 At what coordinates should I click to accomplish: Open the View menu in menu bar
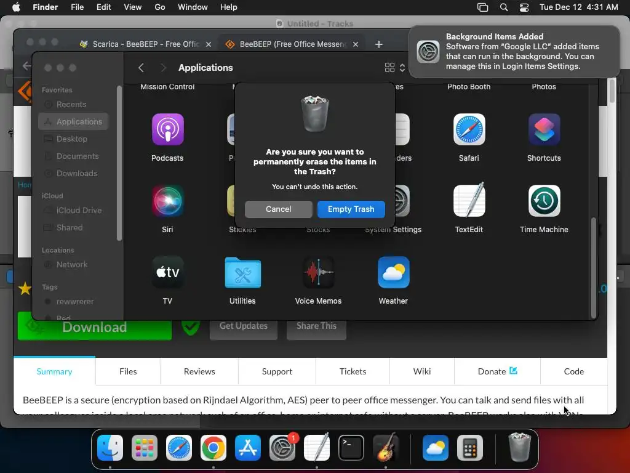[x=133, y=7]
